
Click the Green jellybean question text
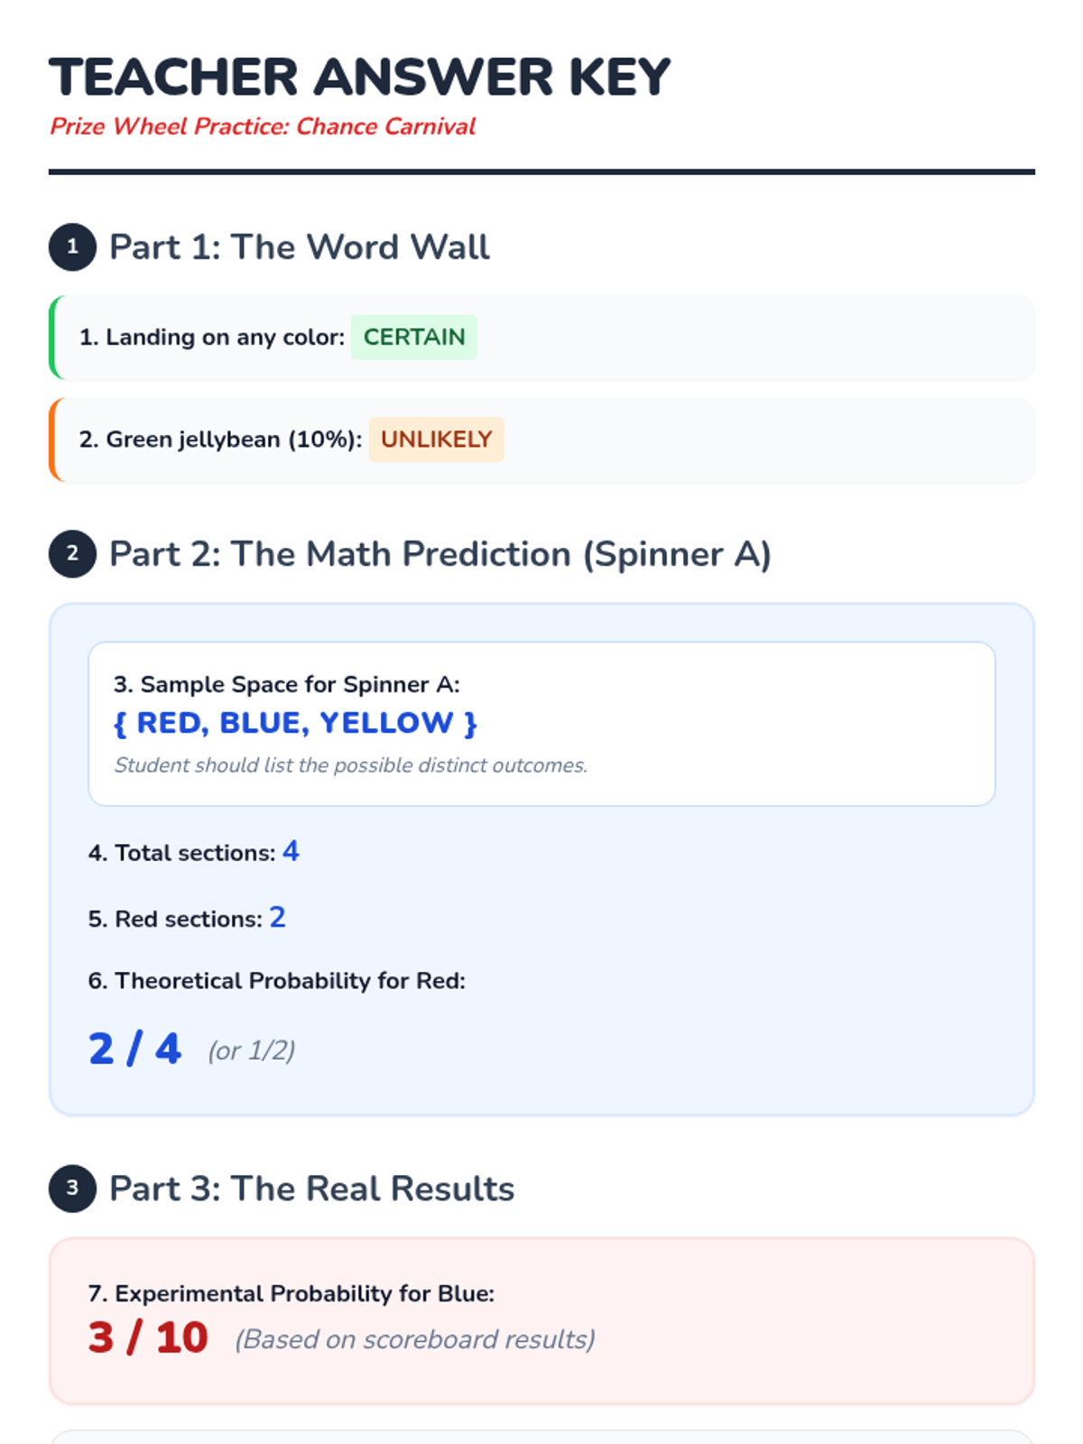221,440
